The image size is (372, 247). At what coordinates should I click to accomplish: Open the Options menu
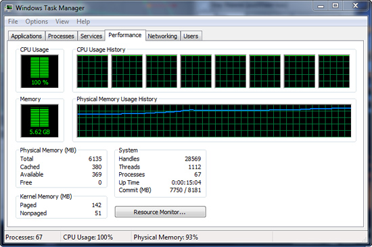click(37, 22)
